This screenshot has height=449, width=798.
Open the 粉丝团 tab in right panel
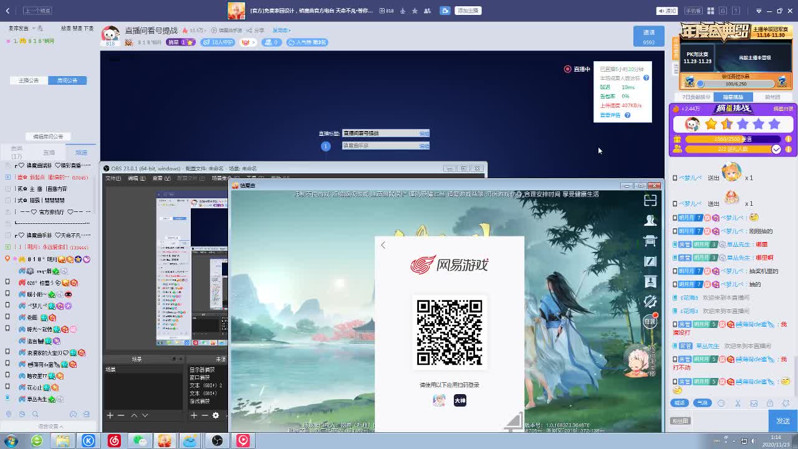[x=772, y=97]
